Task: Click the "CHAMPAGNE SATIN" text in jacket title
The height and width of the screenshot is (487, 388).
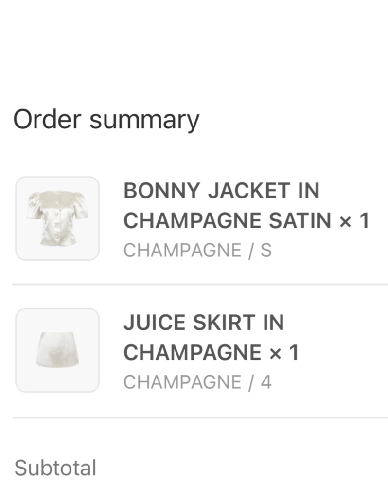Action: [227, 221]
